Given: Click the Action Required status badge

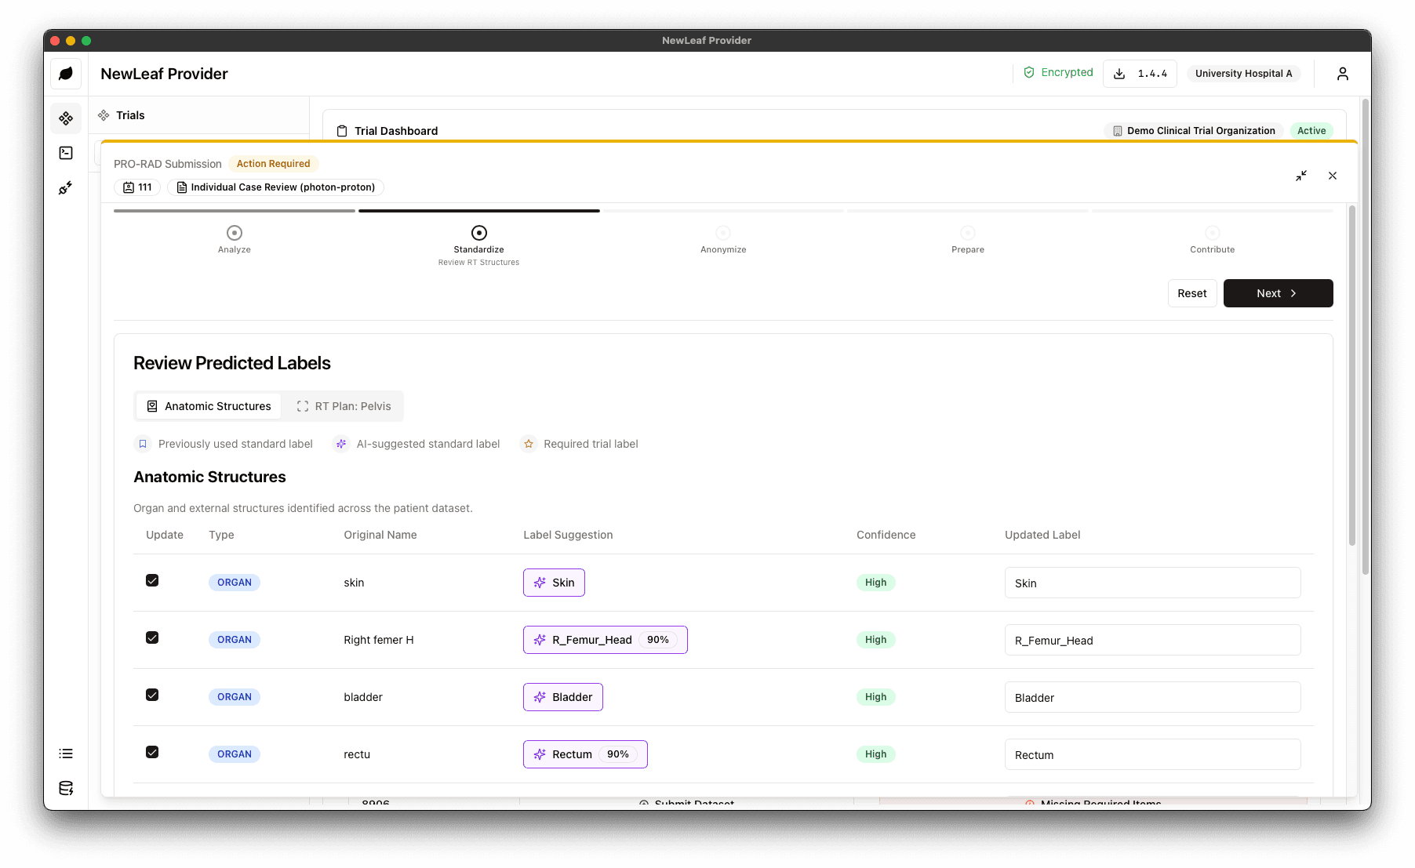Looking at the screenshot, I should point(274,164).
